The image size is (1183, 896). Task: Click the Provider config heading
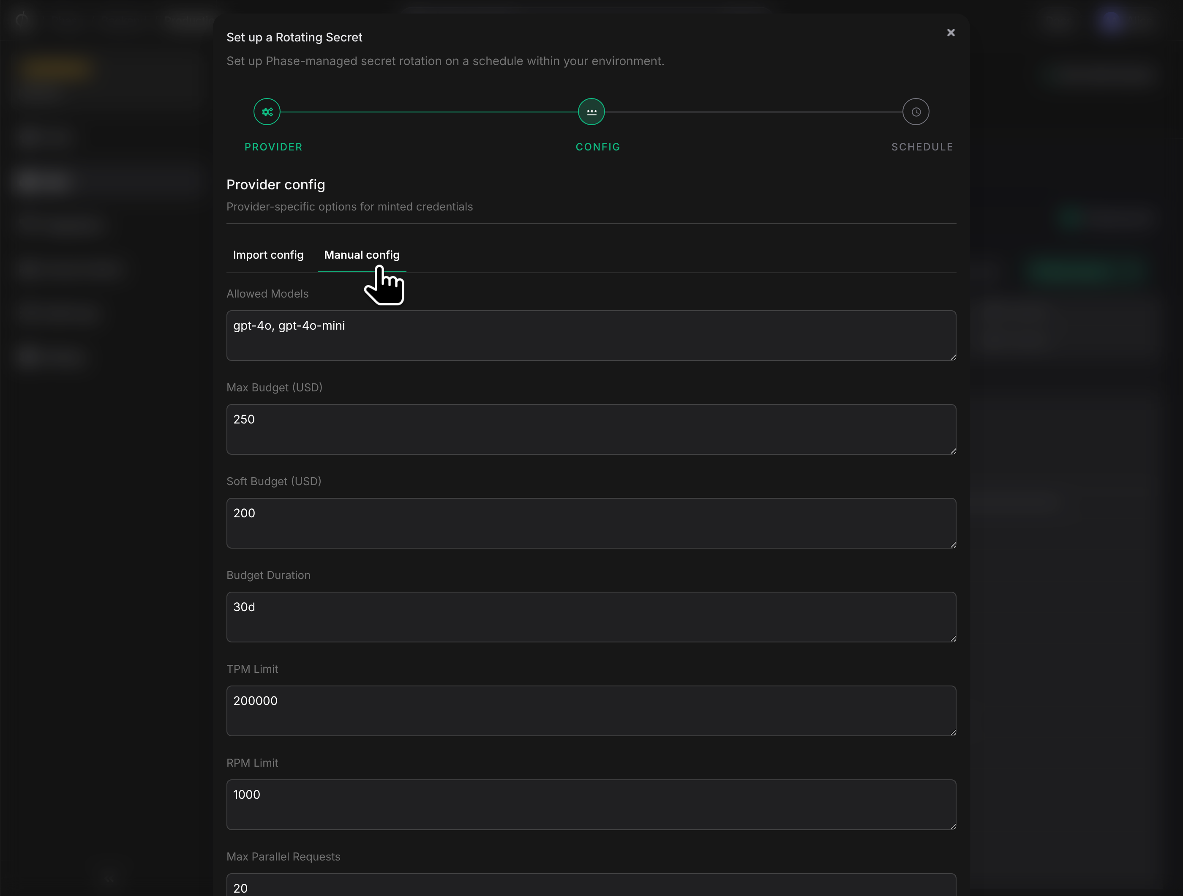pos(276,185)
